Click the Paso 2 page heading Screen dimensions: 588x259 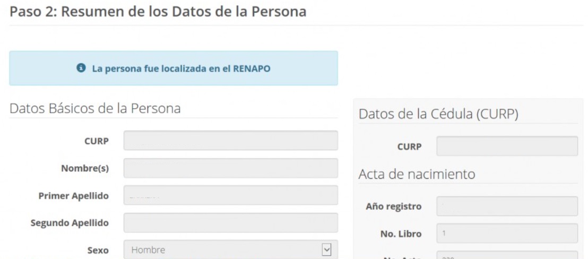click(x=158, y=12)
